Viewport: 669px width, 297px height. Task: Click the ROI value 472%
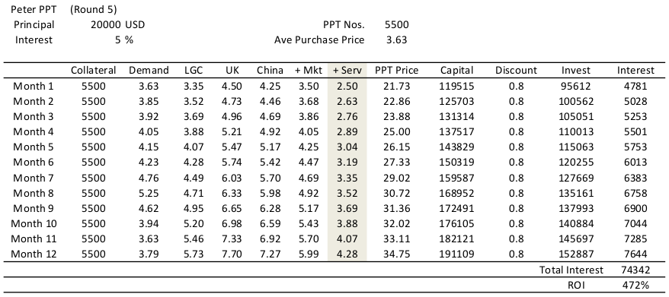point(635,285)
